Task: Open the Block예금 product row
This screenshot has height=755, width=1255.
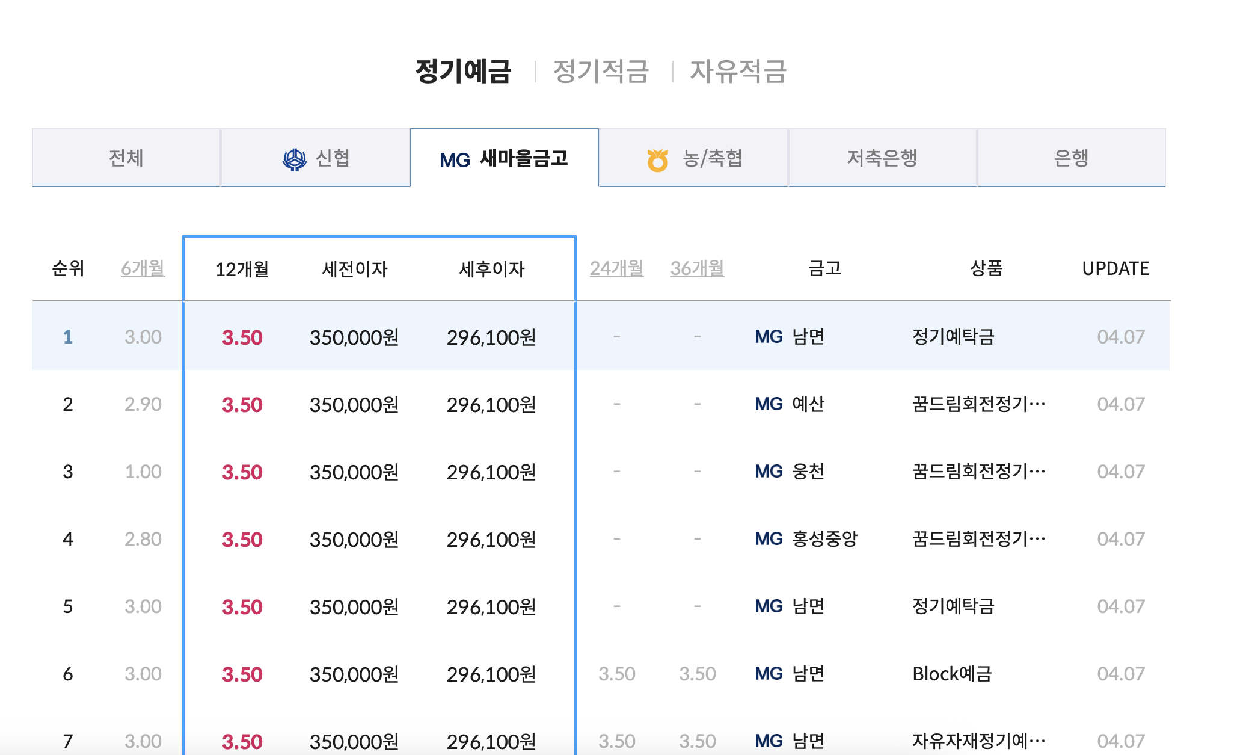Action: click(x=952, y=674)
